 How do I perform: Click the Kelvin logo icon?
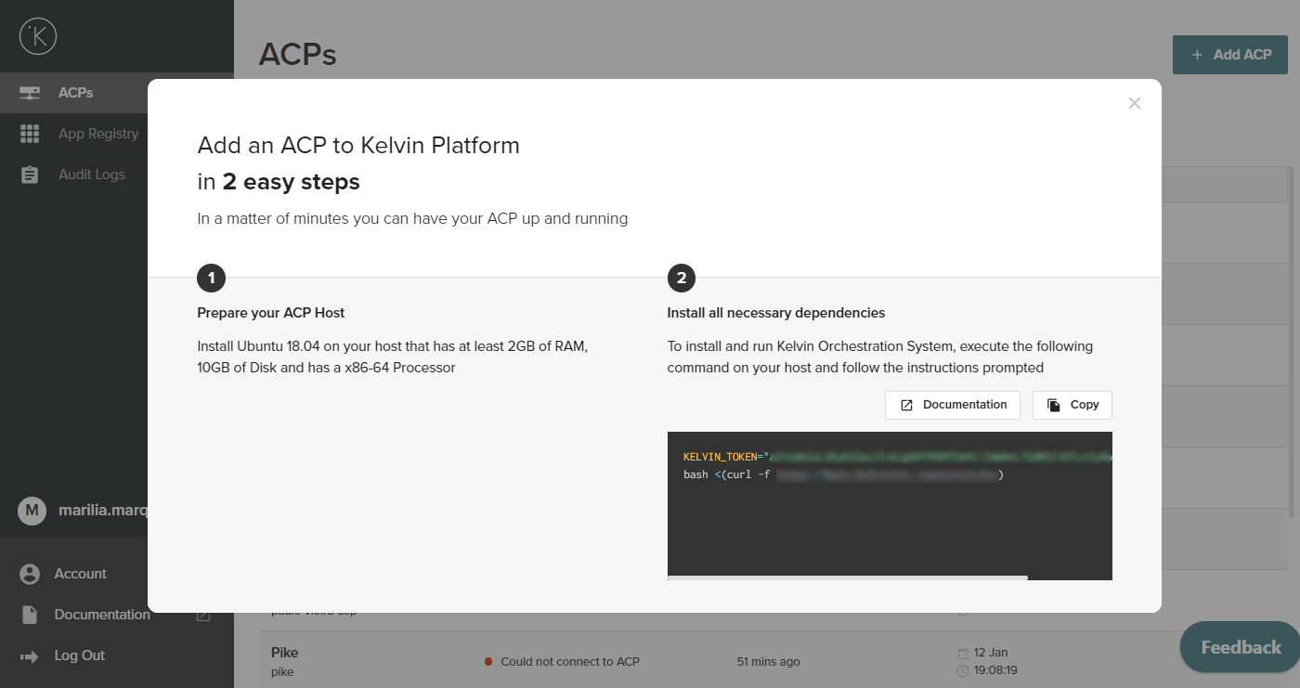coord(38,35)
